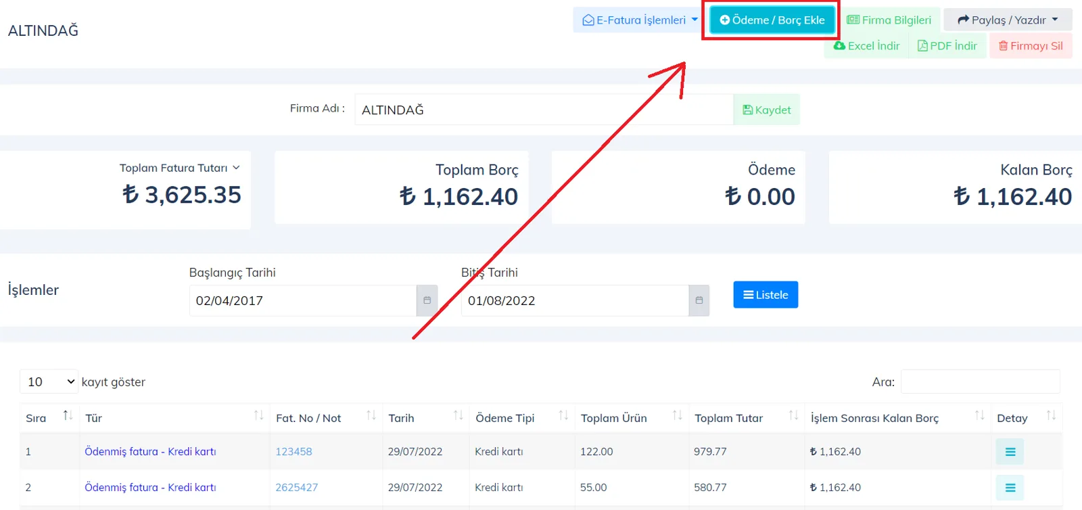Download the PDF İndir export

(947, 46)
